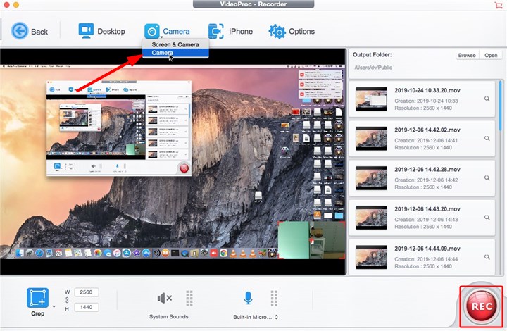Open thumbnail of 2019-12-06 14.44.09.mov

tap(371, 257)
